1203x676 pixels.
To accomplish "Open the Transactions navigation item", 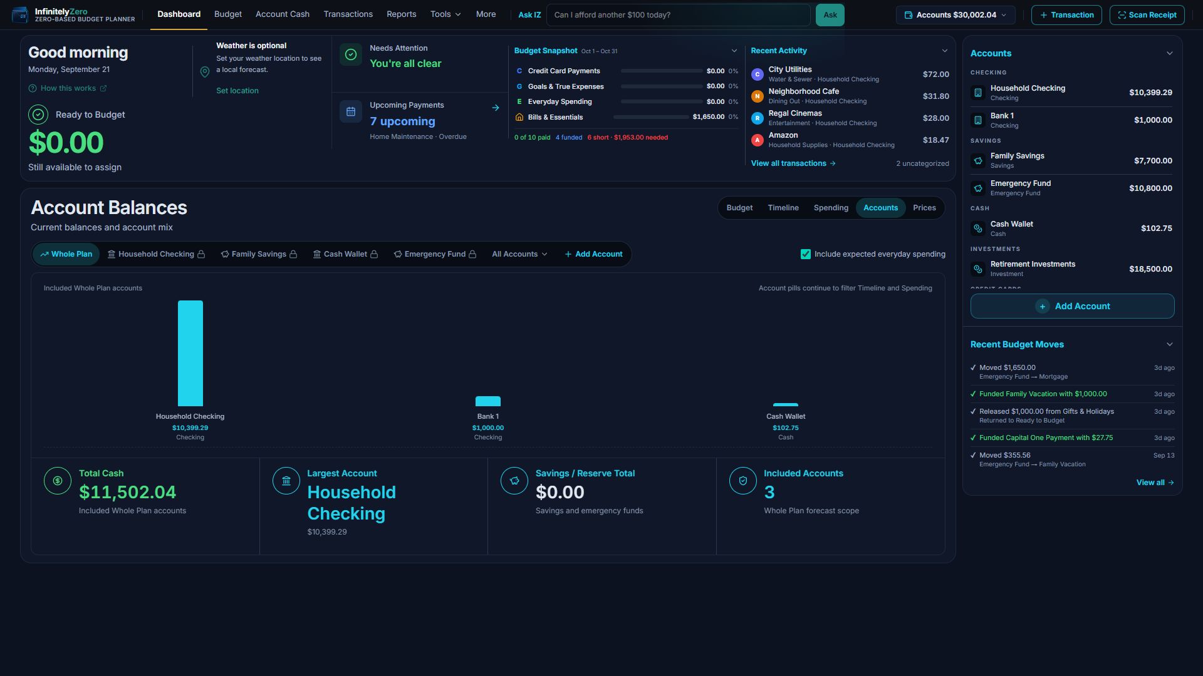I will [348, 14].
